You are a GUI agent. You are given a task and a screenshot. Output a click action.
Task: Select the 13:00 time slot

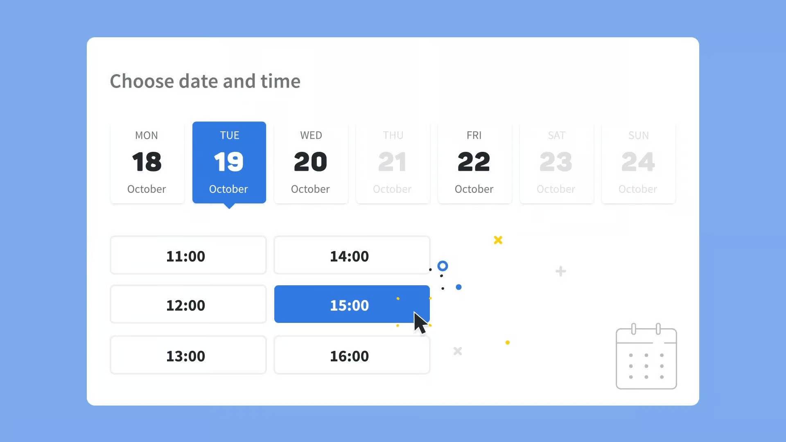coord(188,355)
